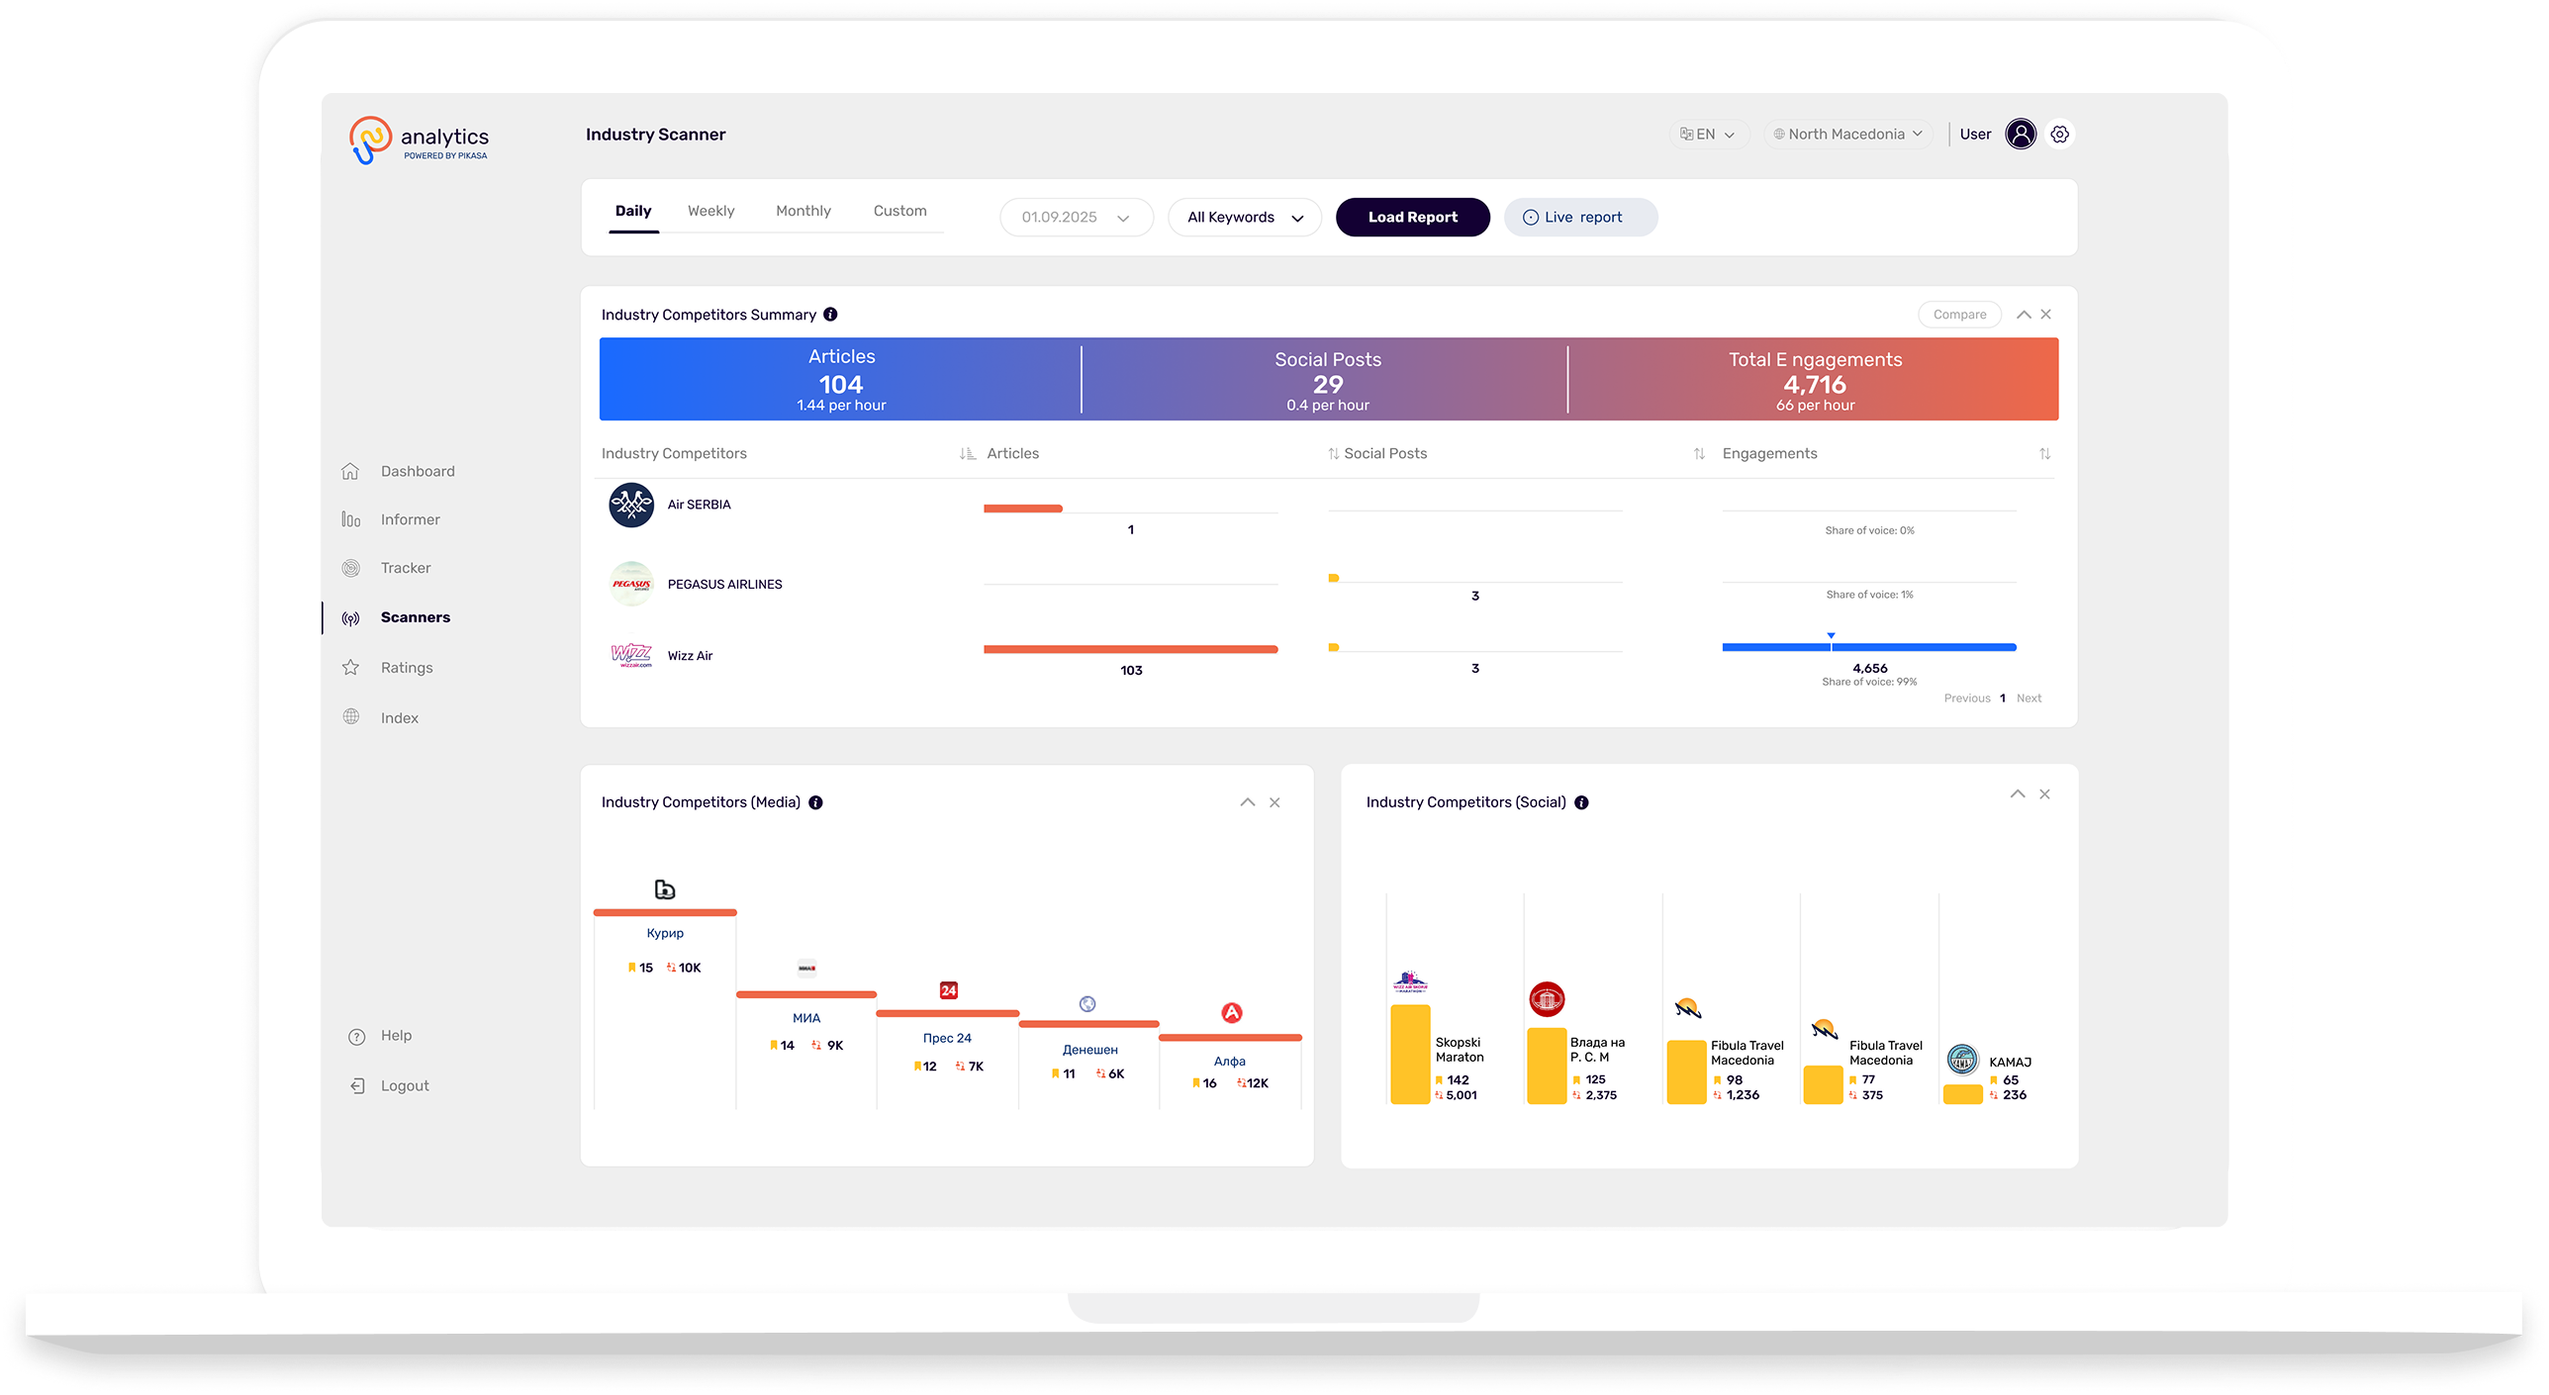Open the North Macedonia country selector
The height and width of the screenshot is (1395, 2549).
[1846, 134]
